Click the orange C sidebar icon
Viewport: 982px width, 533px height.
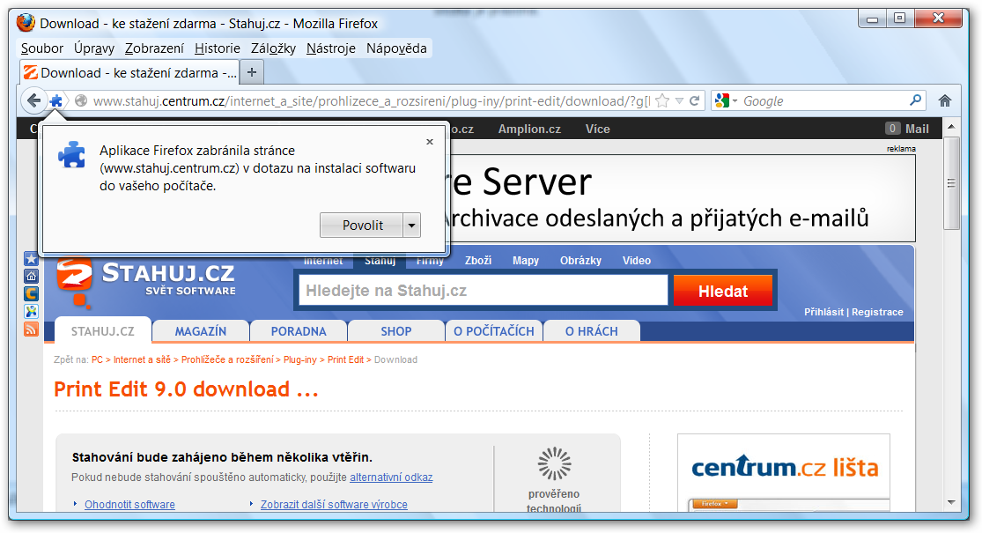(x=32, y=293)
